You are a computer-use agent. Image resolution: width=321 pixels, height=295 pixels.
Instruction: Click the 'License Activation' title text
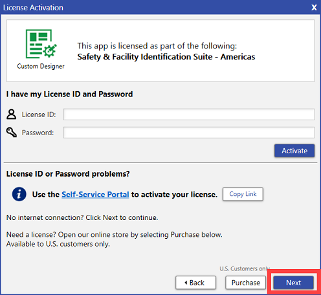tap(33, 8)
